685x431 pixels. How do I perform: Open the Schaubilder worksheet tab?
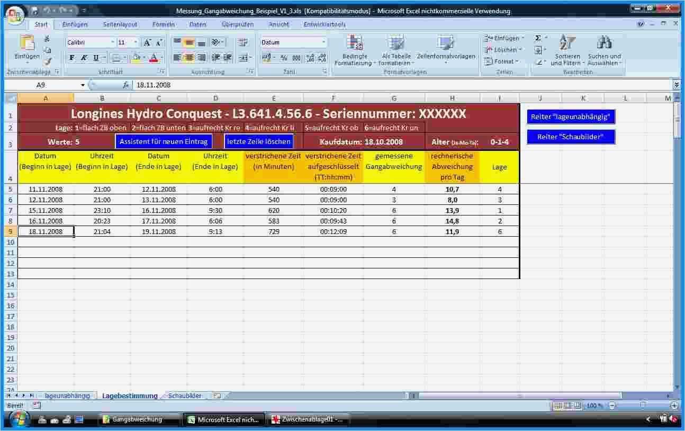[185, 396]
